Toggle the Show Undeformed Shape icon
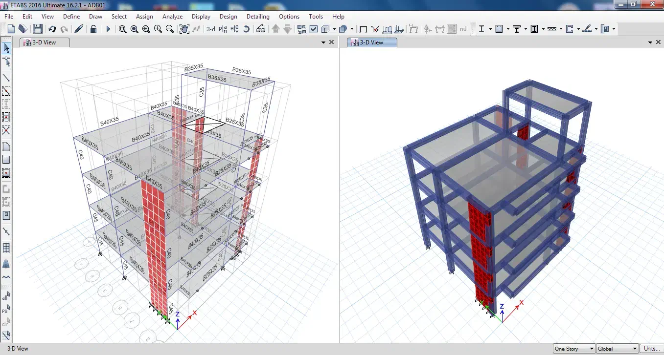This screenshot has width=664, height=355. [363, 29]
